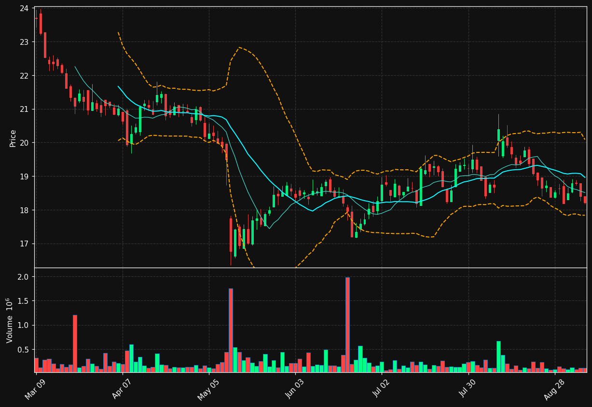Click the May red volume bar reaching 1.75
The width and height of the screenshot is (592, 407).
pos(231,330)
